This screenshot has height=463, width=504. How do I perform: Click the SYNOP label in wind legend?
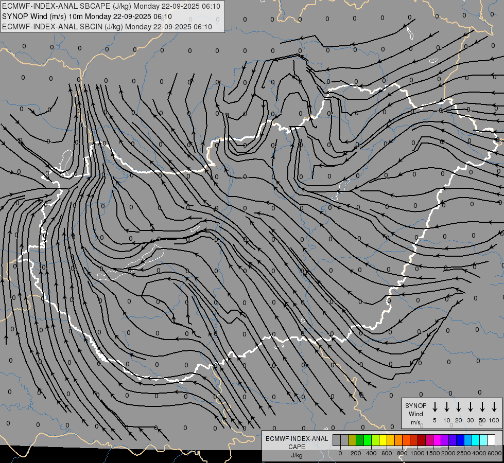pyautogui.click(x=415, y=405)
